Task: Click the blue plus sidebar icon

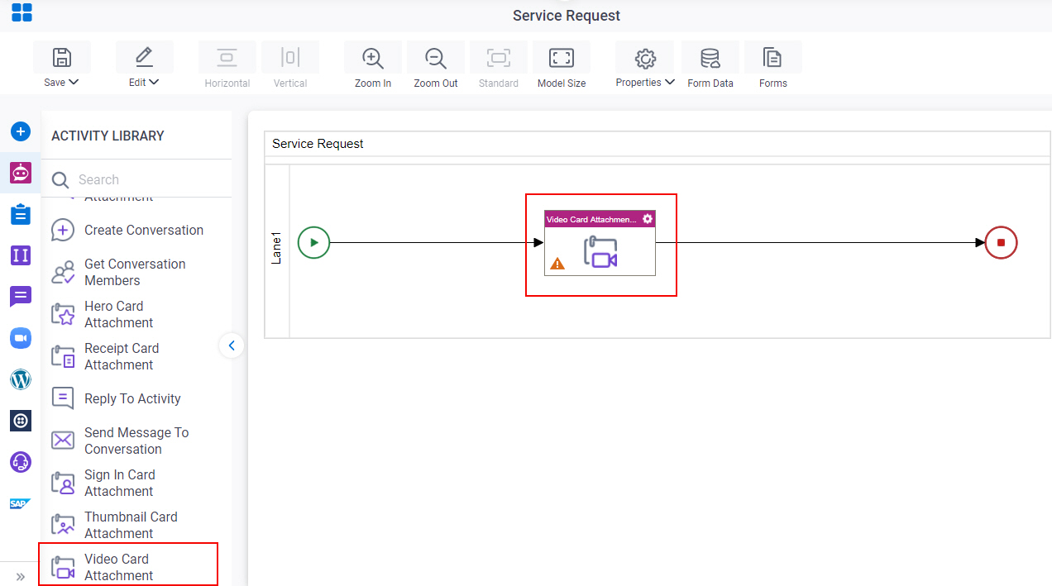Action: [21, 131]
